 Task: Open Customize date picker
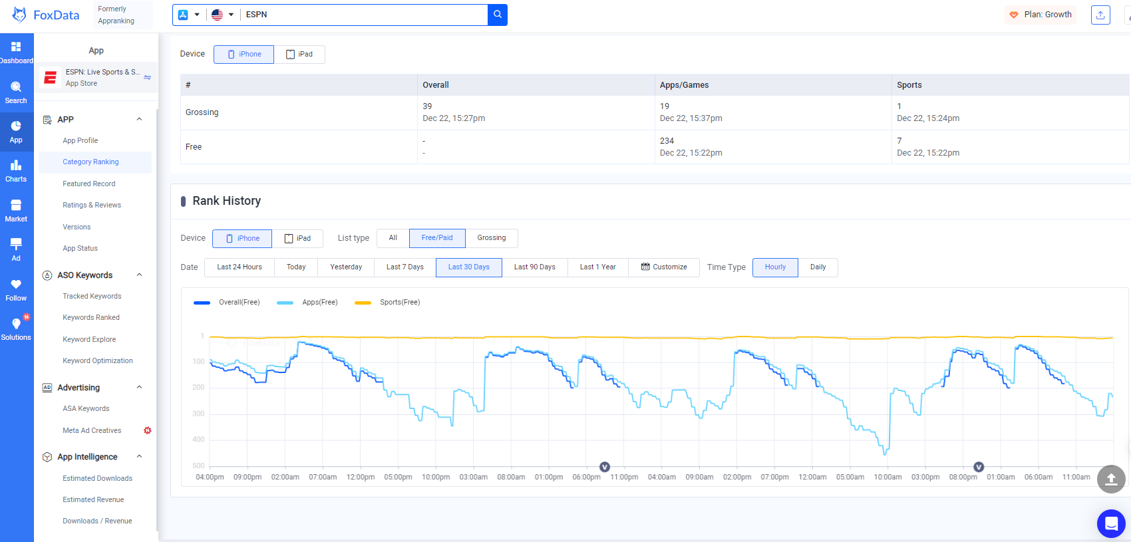pyautogui.click(x=664, y=267)
